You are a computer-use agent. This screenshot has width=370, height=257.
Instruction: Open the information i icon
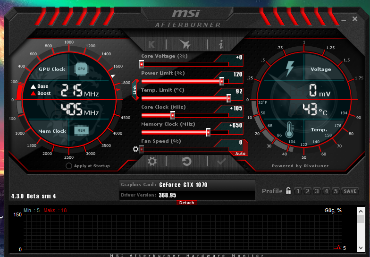[x=221, y=44]
